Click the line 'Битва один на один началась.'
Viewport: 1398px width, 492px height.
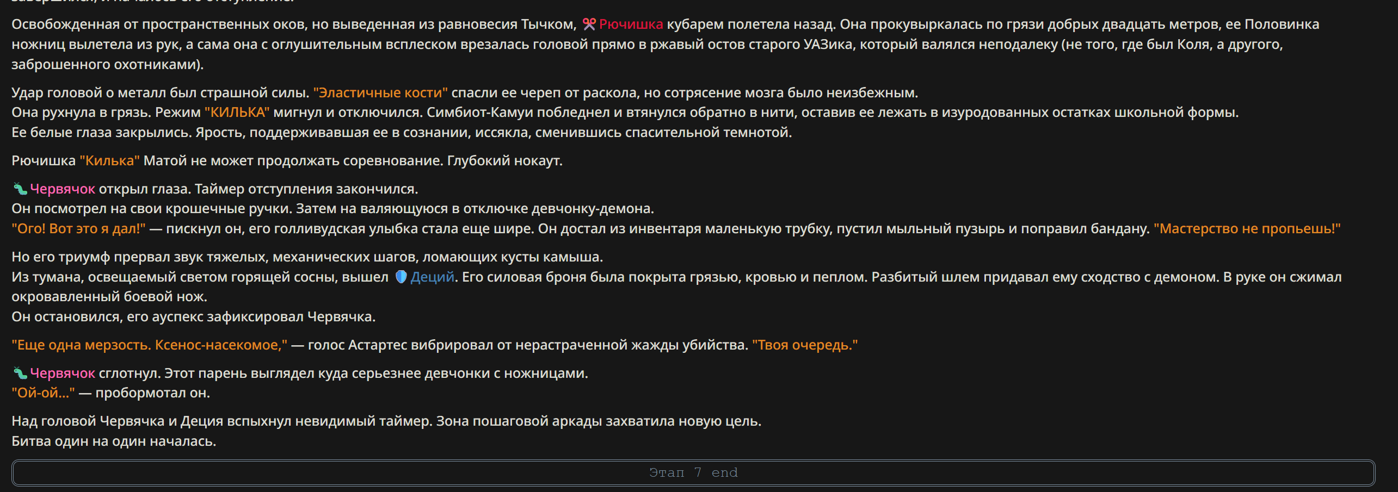point(114,441)
